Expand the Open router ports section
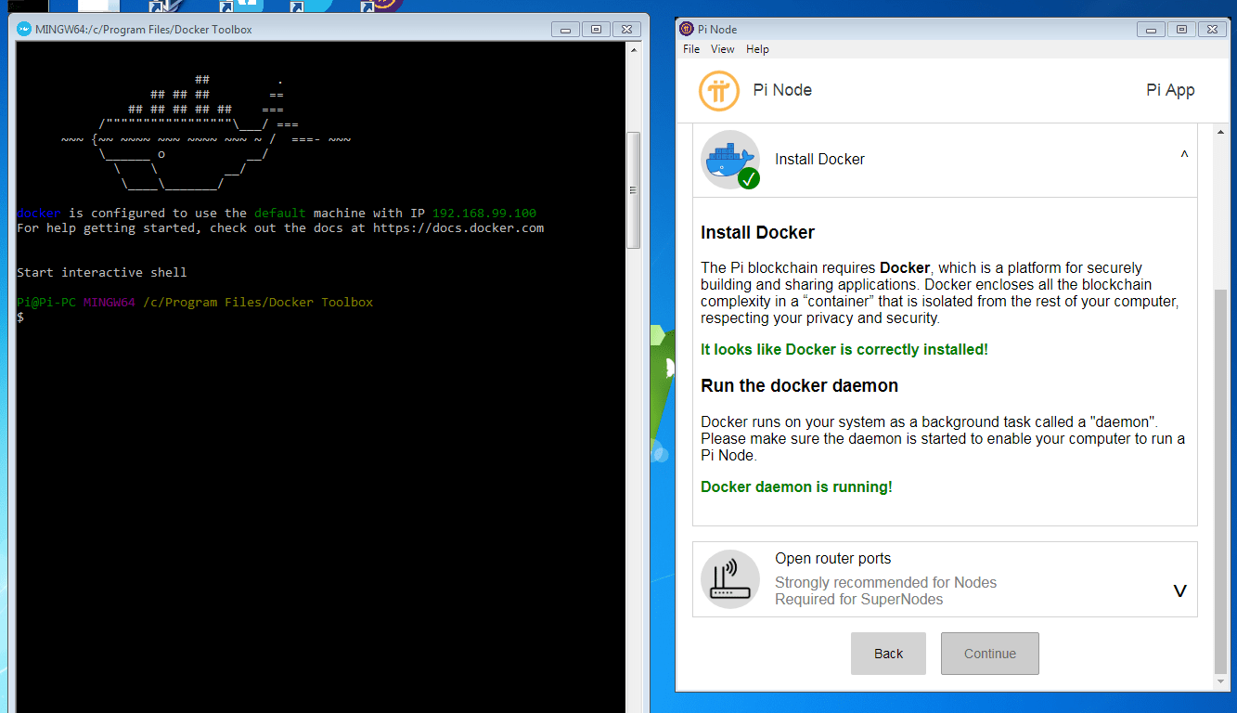Screen dimensions: 1237x713 1180,590
